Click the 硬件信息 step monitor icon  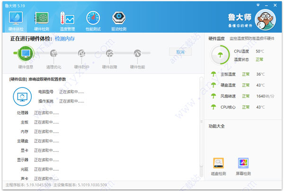tap(26, 53)
